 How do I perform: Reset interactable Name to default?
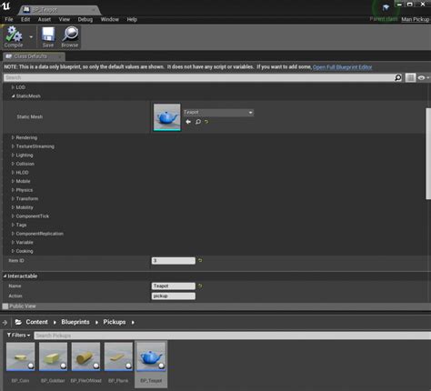(x=200, y=286)
